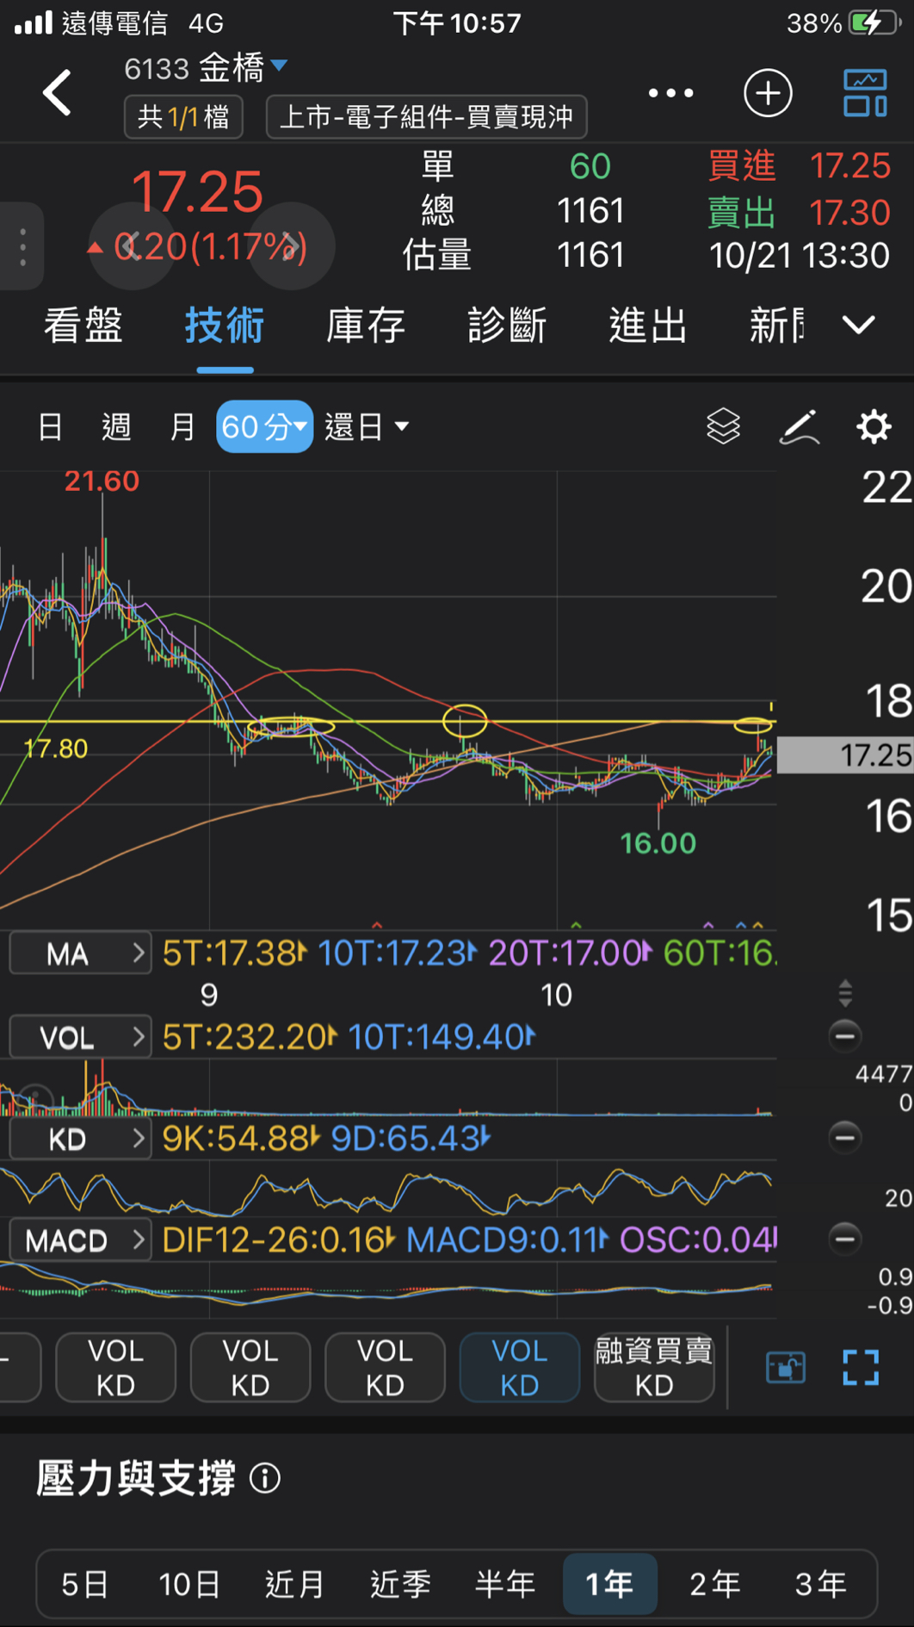Switch to the 庫存 tab
Image resolution: width=914 pixels, height=1627 pixels.
366,326
